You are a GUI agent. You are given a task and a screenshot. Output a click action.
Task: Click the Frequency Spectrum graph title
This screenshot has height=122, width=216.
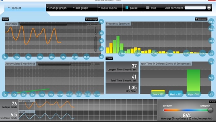tap(118, 24)
